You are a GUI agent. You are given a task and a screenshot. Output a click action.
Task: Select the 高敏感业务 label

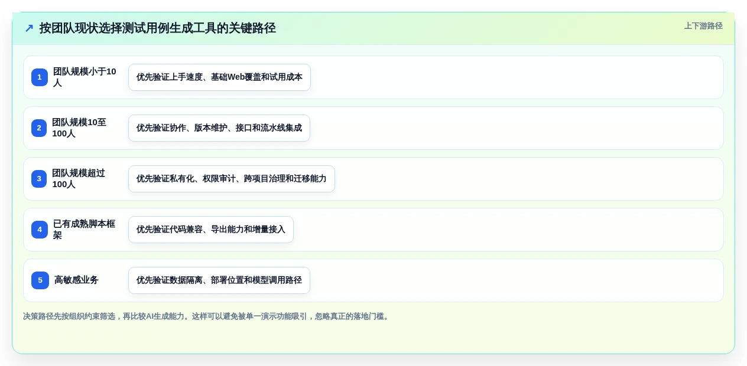click(x=76, y=280)
